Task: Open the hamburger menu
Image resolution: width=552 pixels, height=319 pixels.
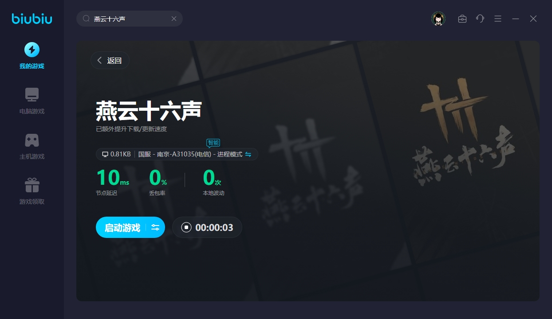Action: pyautogui.click(x=498, y=19)
